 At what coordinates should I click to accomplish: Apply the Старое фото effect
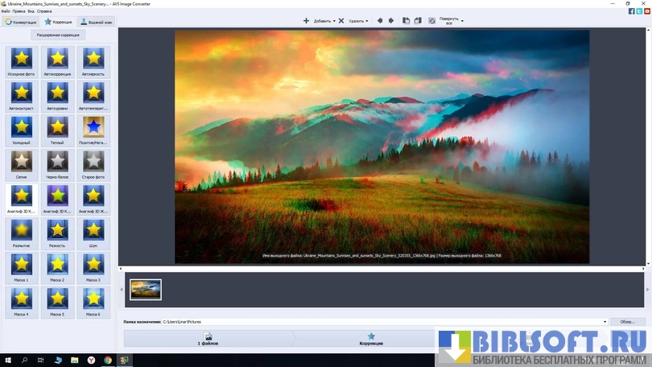click(x=93, y=162)
